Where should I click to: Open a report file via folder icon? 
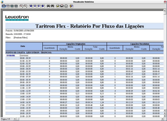click(58, 6)
